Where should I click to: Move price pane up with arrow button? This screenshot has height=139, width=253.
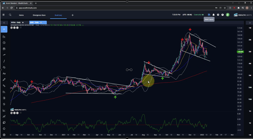pyautogui.click(x=17, y=28)
